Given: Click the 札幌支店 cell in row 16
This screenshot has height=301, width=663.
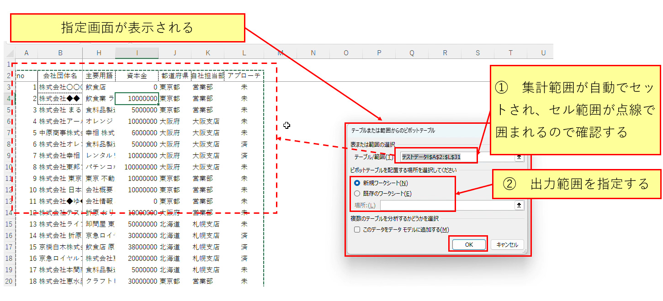Looking at the screenshot, I should 206,236.
